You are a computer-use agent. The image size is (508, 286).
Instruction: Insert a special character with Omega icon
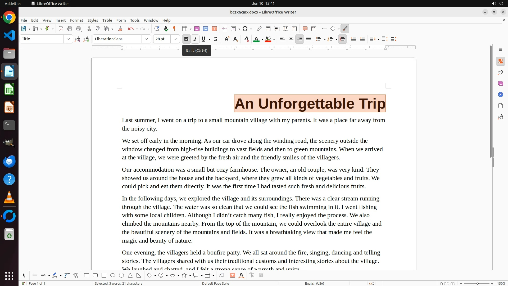tap(245, 29)
